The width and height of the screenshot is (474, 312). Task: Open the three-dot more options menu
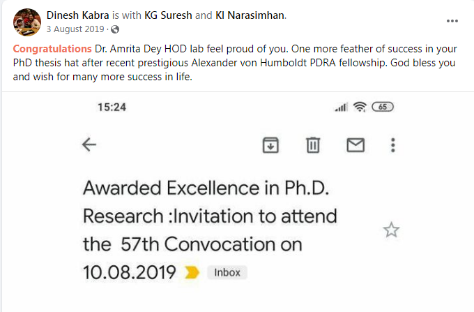pos(394,144)
